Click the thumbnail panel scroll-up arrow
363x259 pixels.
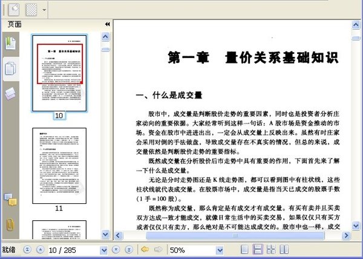[x=105, y=36]
